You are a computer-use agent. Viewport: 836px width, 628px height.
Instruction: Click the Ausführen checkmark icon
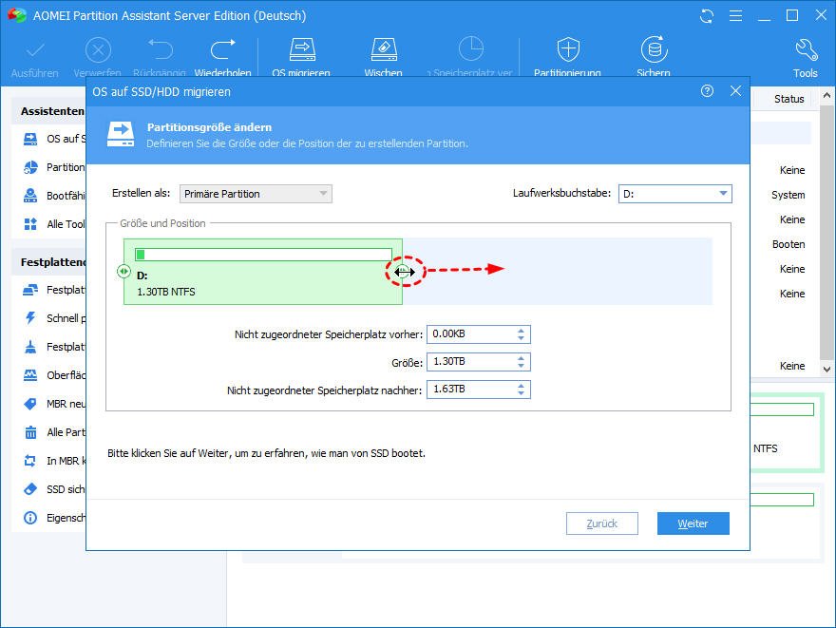(x=35, y=50)
